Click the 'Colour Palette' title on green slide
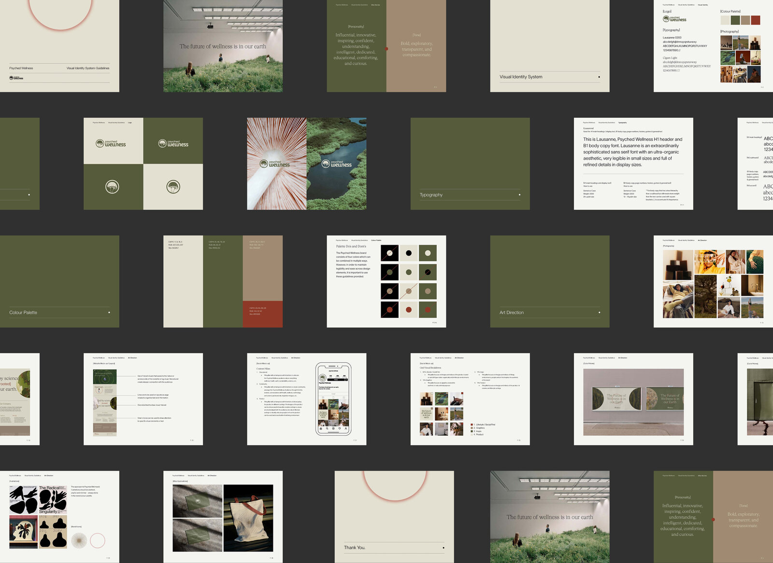 pos(23,313)
